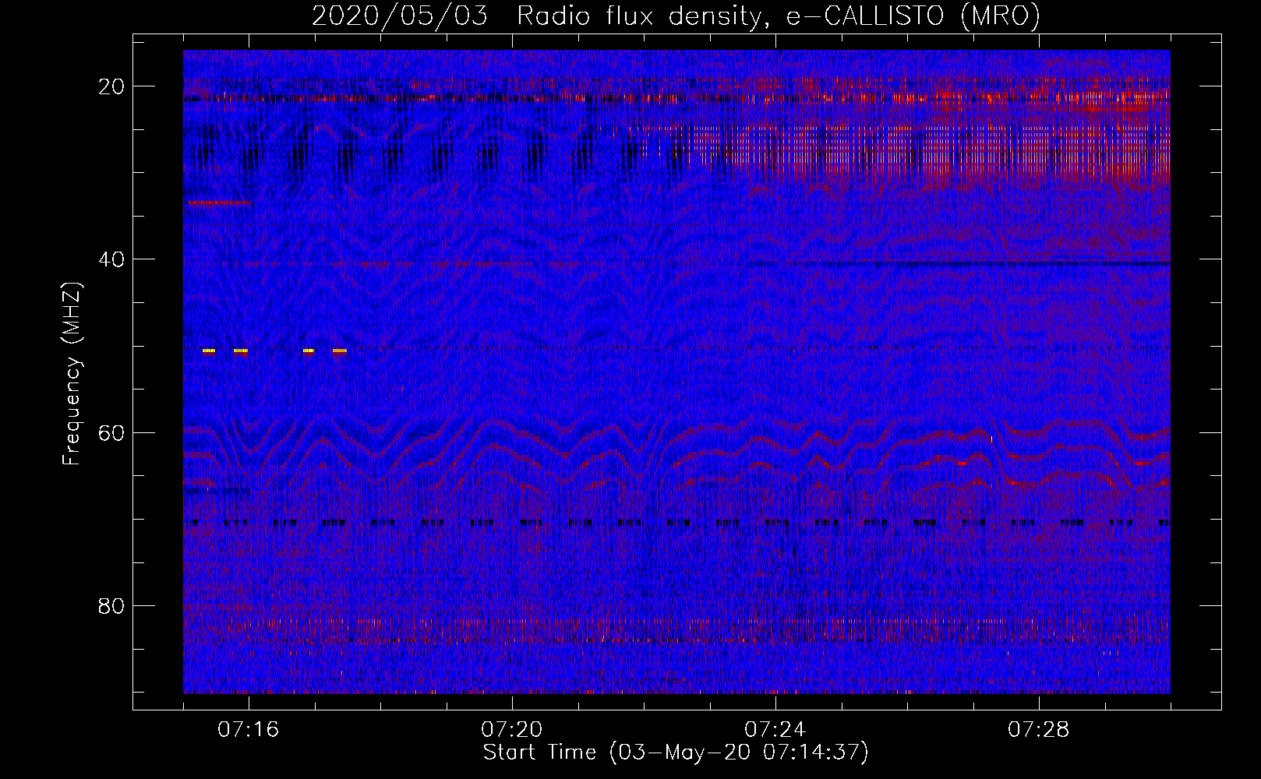
Task: Click the 07:28 time tick label
Action: (x=1038, y=730)
